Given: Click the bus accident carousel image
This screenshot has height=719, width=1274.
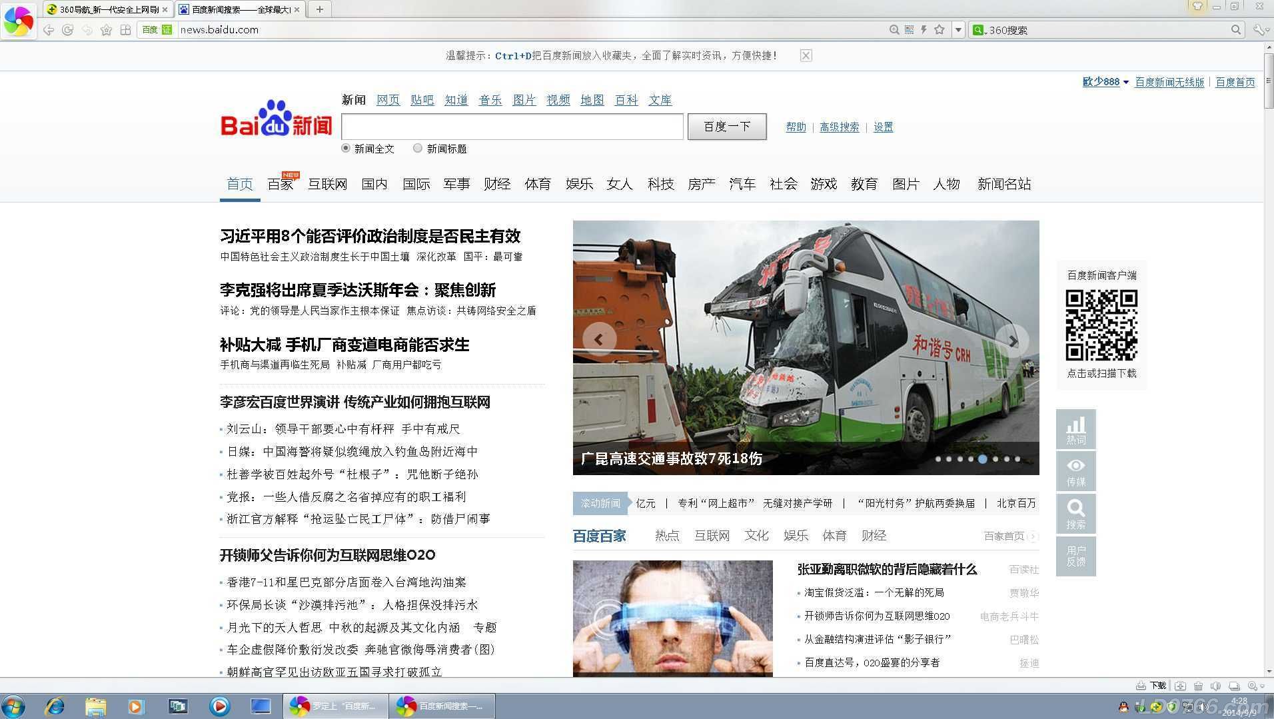Looking at the screenshot, I should (806, 347).
